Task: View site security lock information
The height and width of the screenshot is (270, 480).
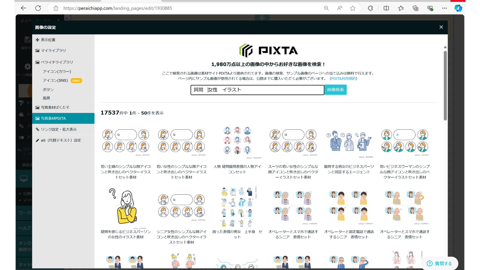Action: click(x=56, y=8)
